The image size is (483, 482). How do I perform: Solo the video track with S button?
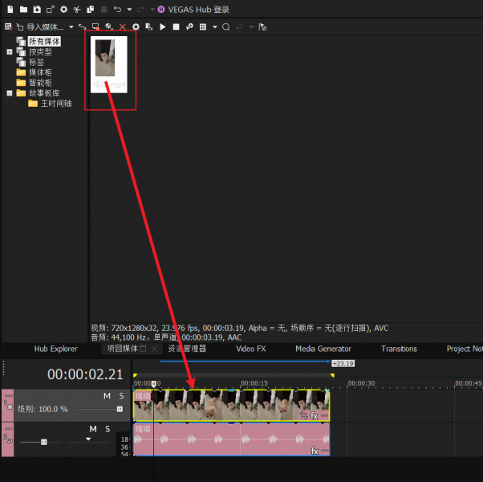point(121,396)
